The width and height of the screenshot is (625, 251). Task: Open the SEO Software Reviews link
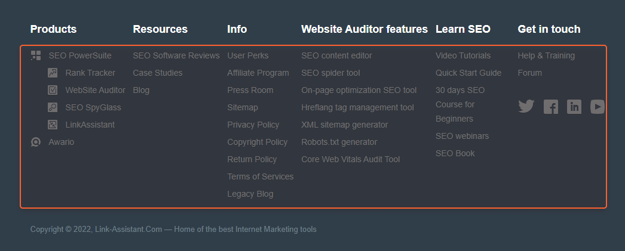coord(176,55)
